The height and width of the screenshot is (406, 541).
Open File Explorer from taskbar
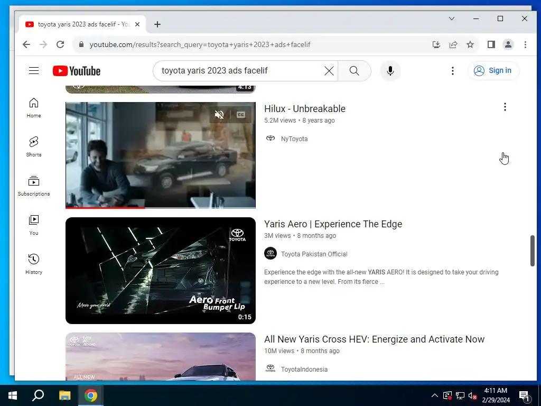click(64, 395)
